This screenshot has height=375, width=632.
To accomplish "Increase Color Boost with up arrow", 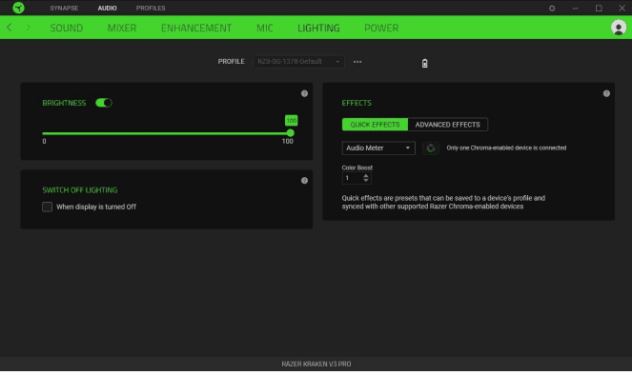I will pyautogui.click(x=366, y=175).
